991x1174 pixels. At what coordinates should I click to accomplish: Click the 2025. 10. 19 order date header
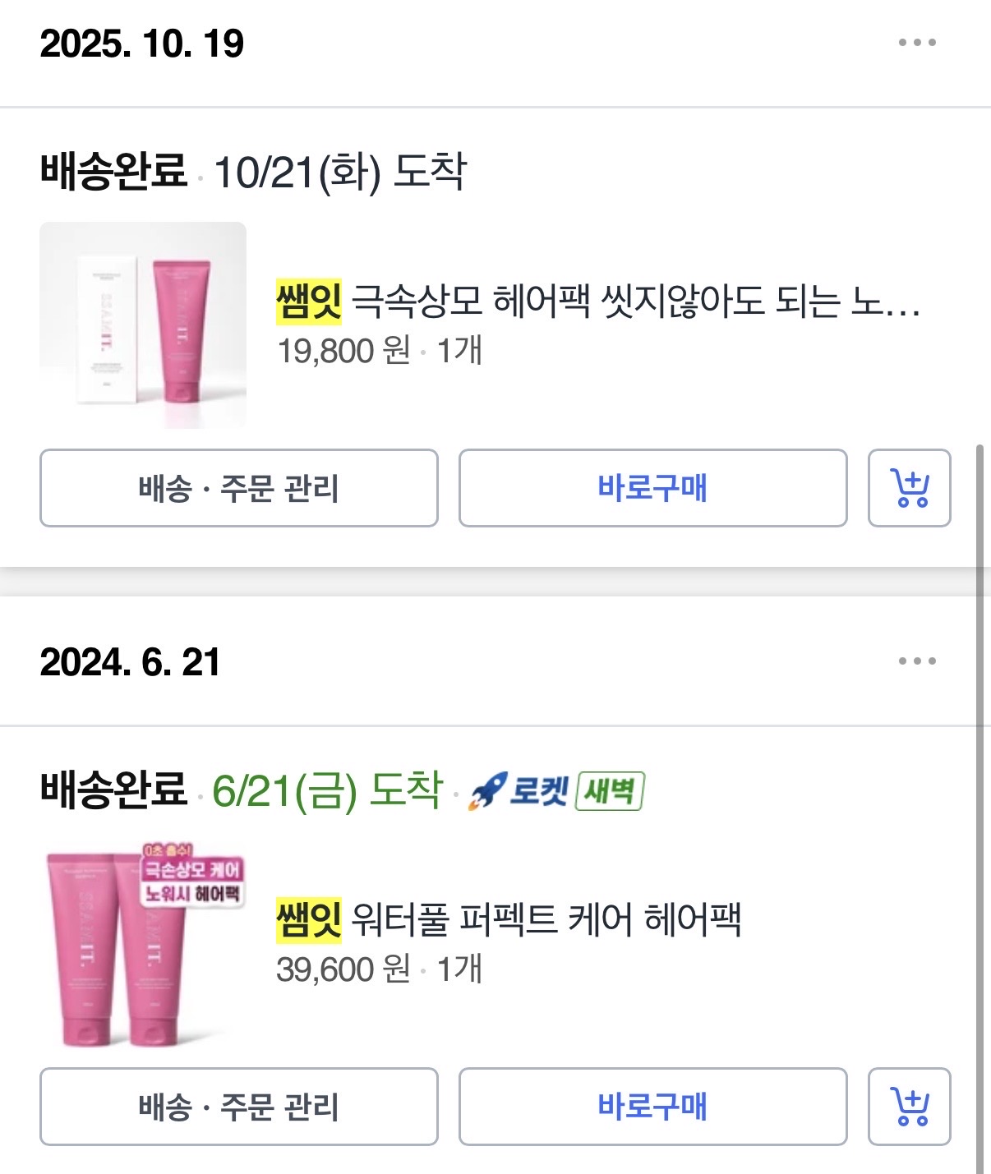(142, 44)
